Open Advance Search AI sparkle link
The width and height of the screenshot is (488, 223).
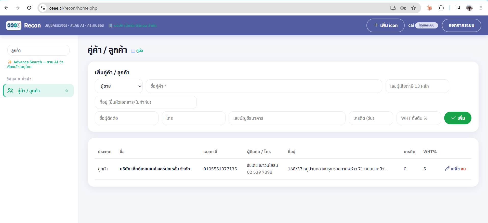click(x=35, y=64)
